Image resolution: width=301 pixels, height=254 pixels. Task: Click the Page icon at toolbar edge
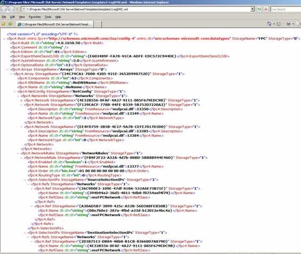pyautogui.click(x=298, y=24)
